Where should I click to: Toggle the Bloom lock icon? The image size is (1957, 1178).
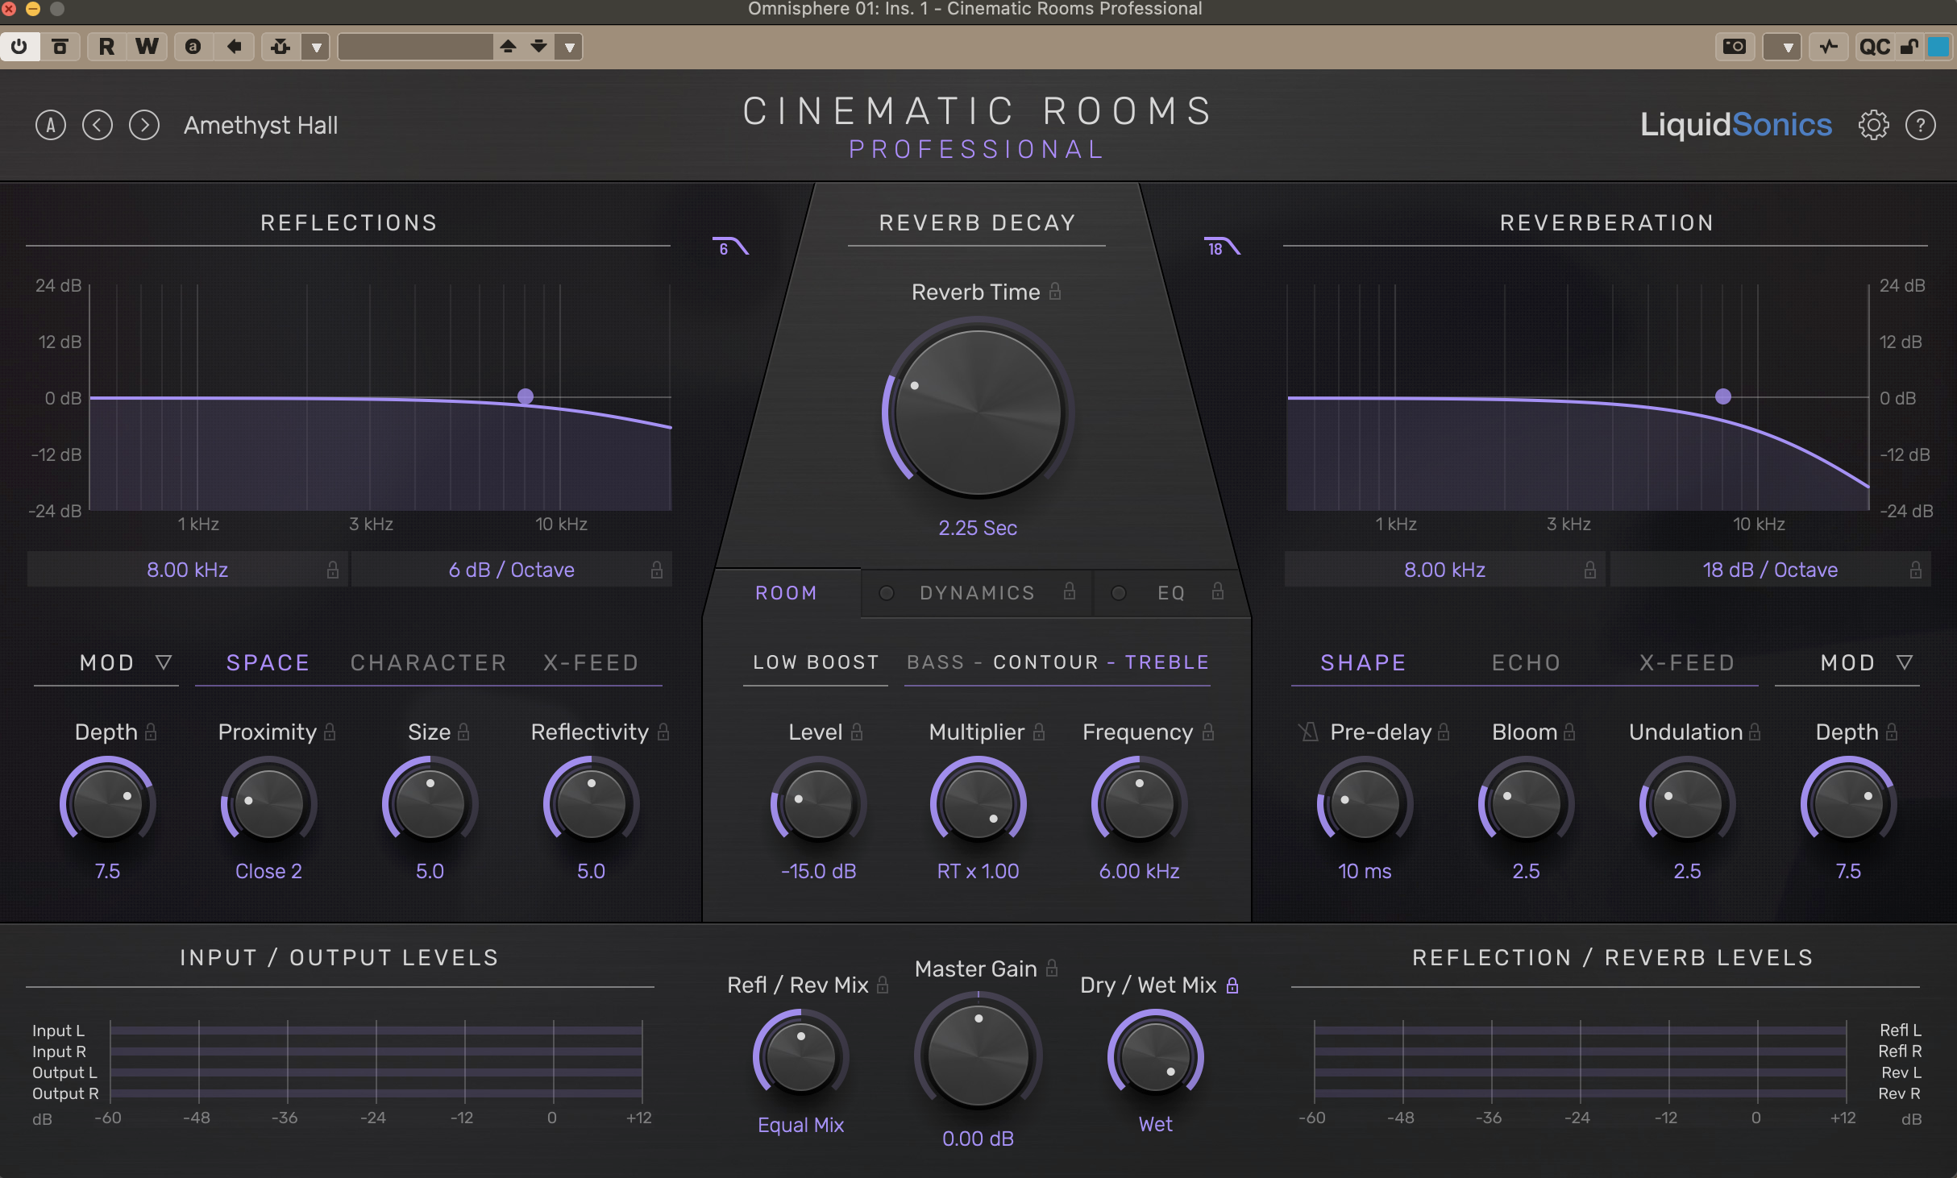1569,732
